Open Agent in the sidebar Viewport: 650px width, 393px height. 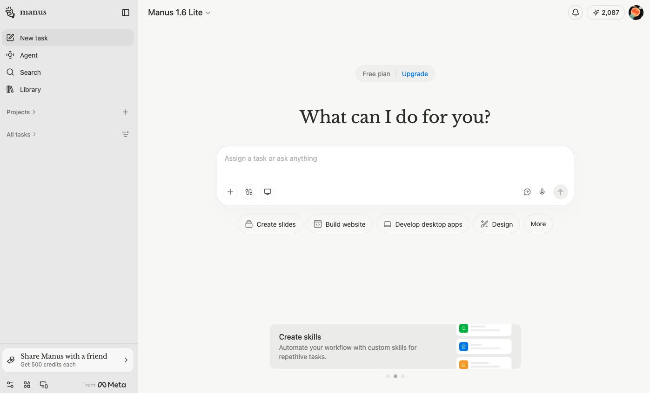(x=68, y=55)
